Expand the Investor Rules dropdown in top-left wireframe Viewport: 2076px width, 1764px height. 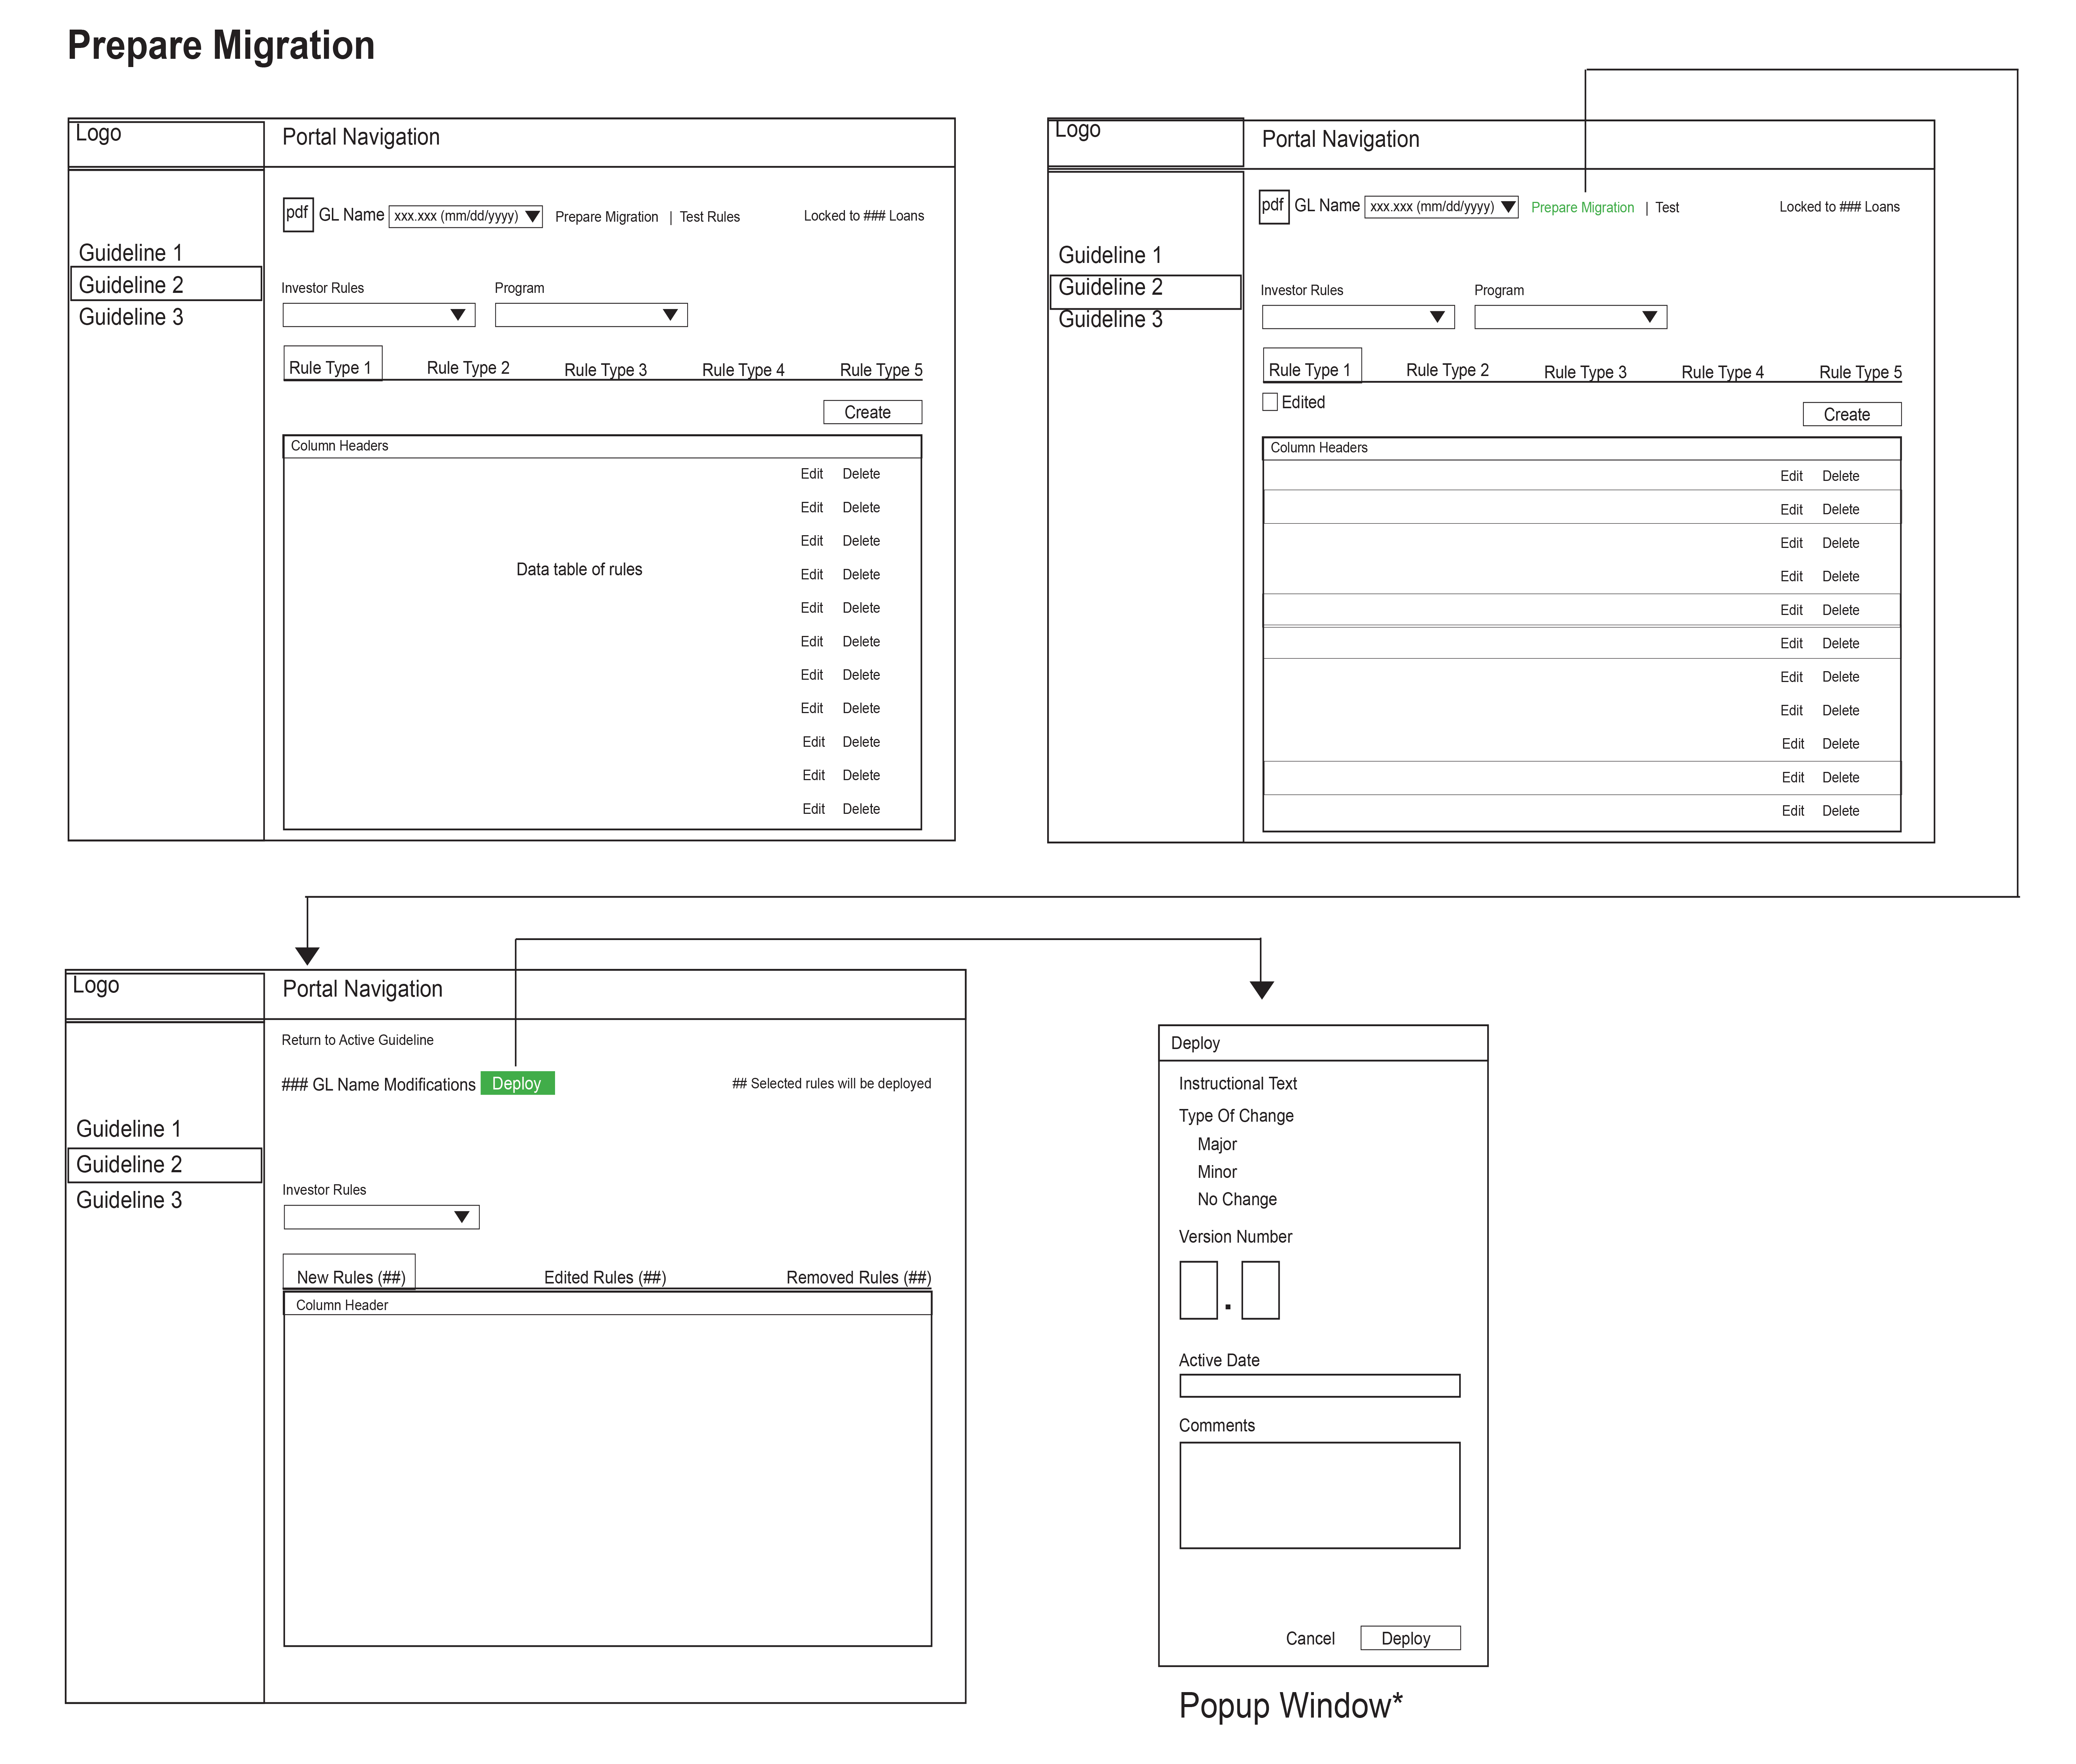click(x=379, y=315)
